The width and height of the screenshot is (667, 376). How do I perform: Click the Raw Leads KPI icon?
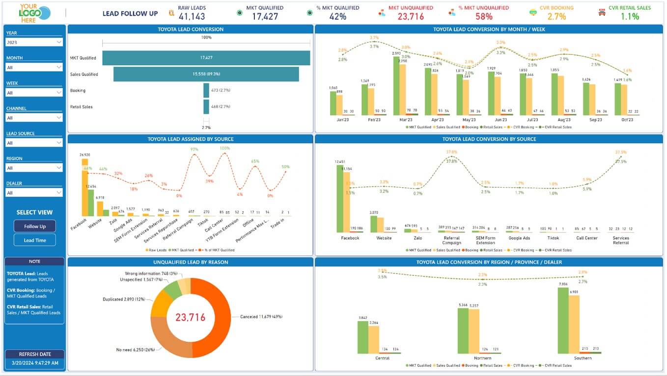[171, 13]
